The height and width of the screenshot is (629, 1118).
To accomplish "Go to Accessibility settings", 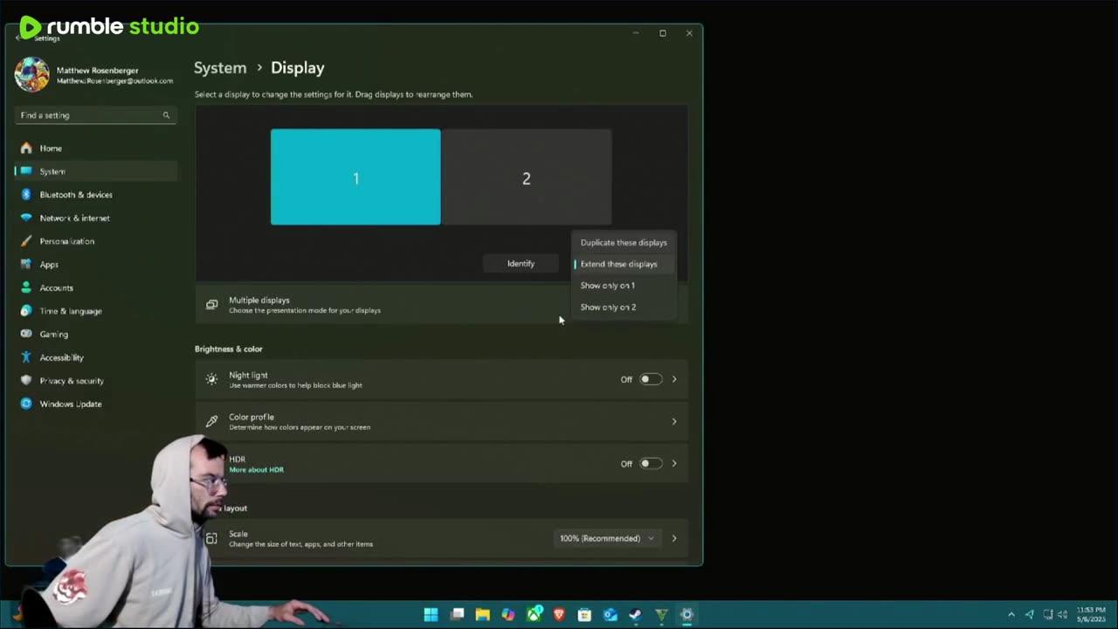I will pos(95,357).
